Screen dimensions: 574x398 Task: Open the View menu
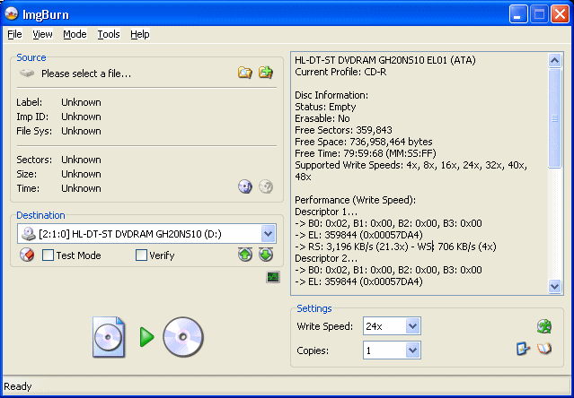pos(42,34)
